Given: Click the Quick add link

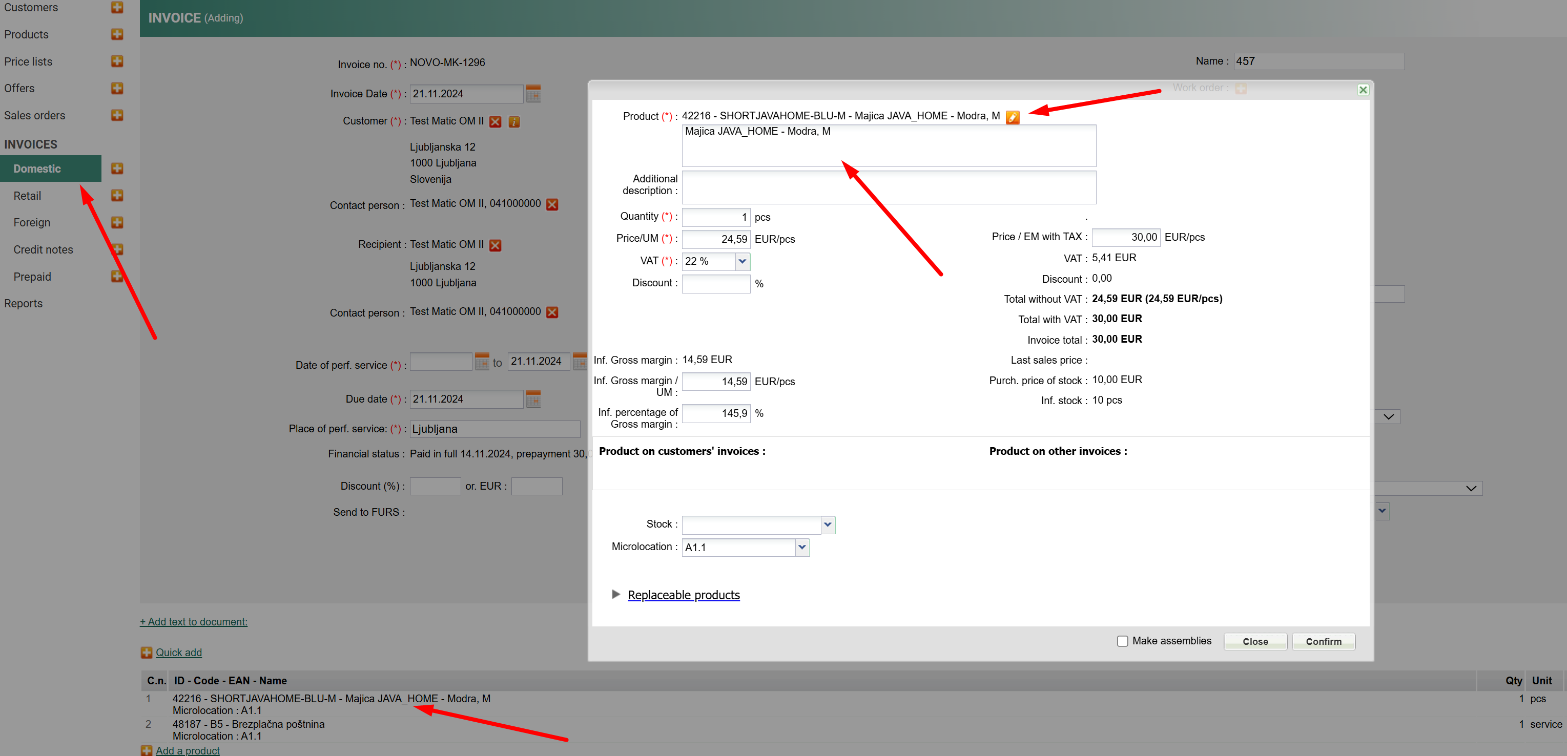Looking at the screenshot, I should [178, 653].
